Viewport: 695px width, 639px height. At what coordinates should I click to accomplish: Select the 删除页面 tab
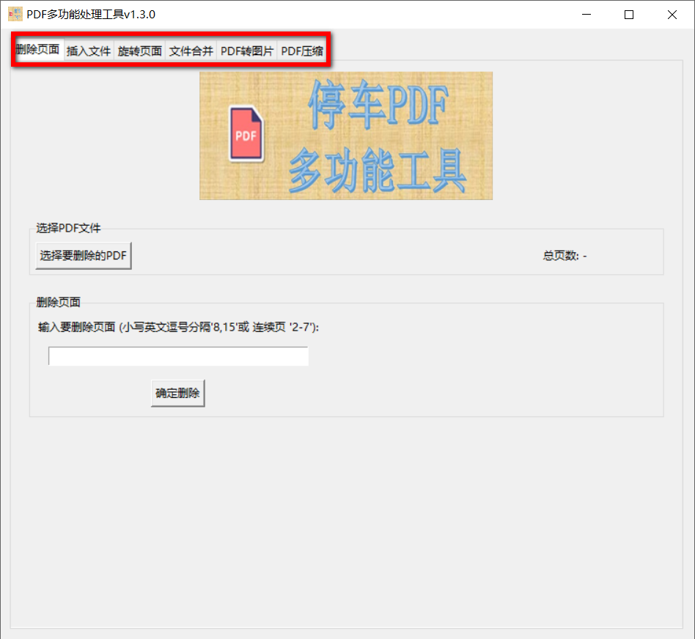(37, 51)
